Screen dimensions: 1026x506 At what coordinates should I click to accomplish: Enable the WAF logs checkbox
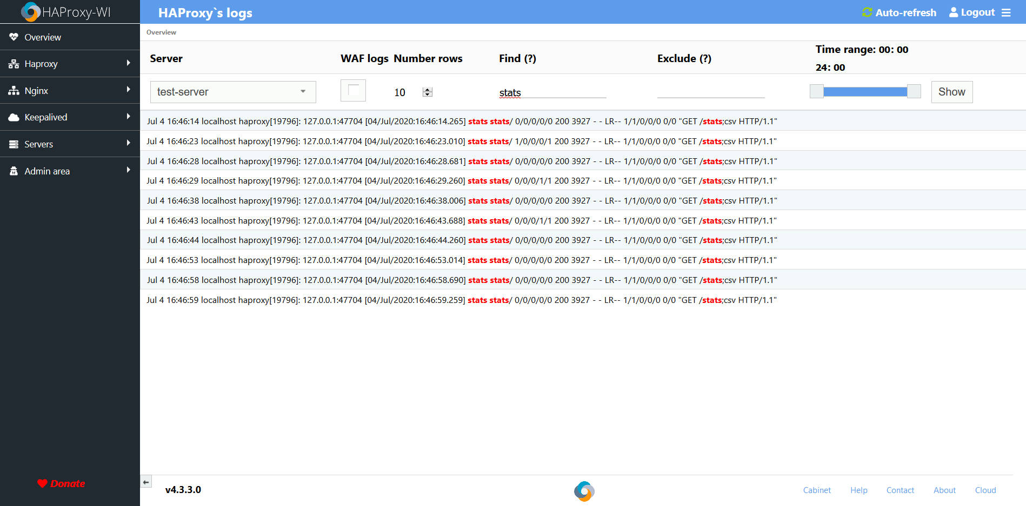(x=353, y=90)
